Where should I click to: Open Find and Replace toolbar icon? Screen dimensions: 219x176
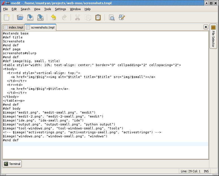(122, 18)
